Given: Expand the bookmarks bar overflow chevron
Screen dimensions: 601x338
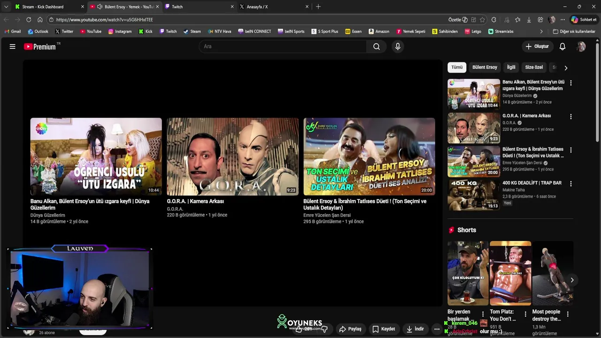Looking at the screenshot, I should coord(541,31).
